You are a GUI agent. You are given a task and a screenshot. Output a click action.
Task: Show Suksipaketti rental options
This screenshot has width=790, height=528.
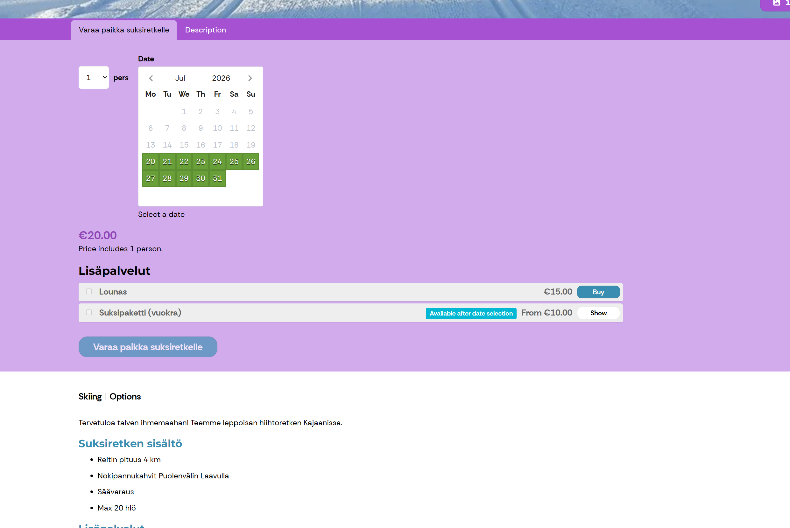[598, 313]
